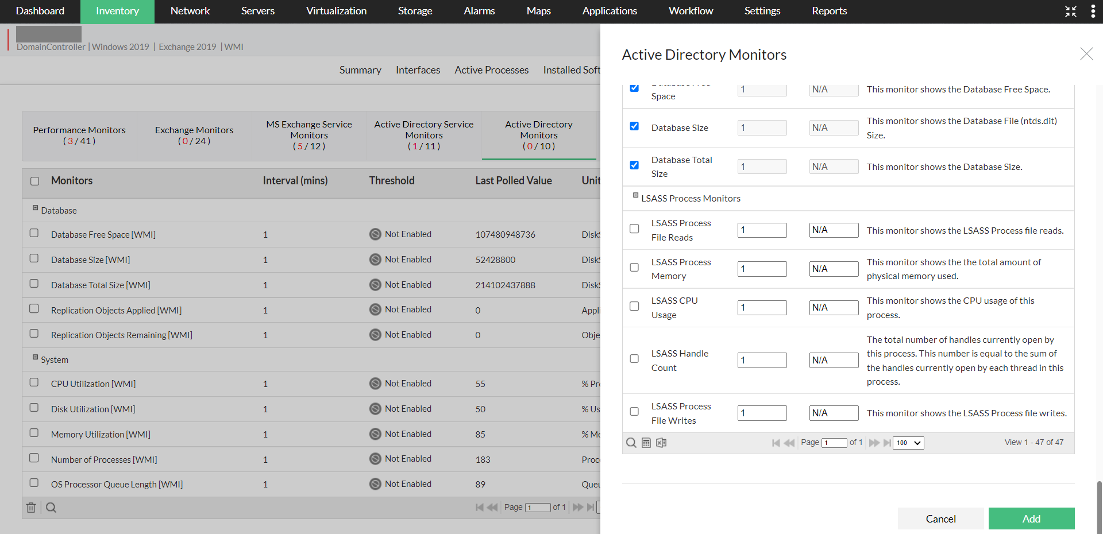The width and height of the screenshot is (1103, 534).
Task: Open the rows-per-page dropdown showing 100
Action: [x=908, y=443]
